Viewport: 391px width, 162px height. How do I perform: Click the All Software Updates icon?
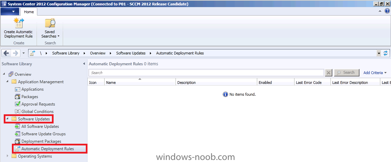[x=17, y=126]
